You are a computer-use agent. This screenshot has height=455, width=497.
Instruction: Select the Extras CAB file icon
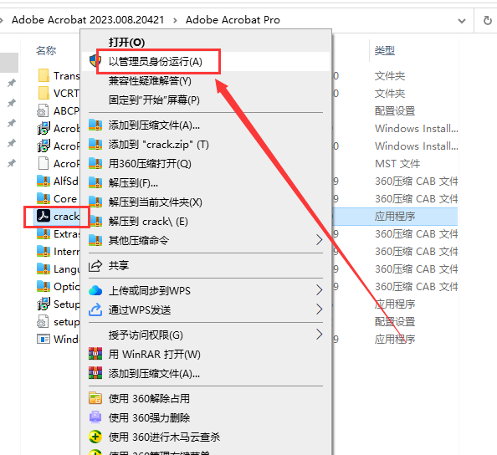pyautogui.click(x=44, y=234)
